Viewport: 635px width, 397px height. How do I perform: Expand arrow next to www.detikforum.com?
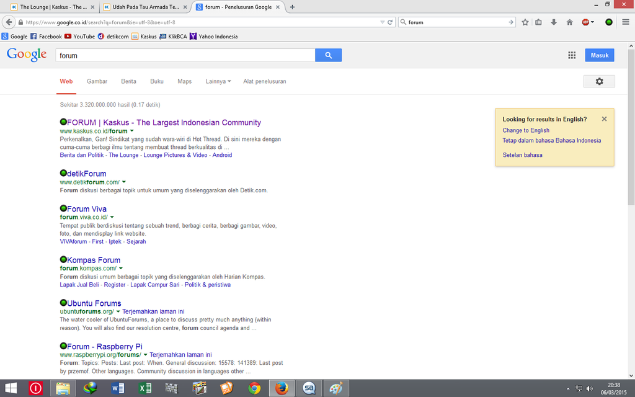124,182
